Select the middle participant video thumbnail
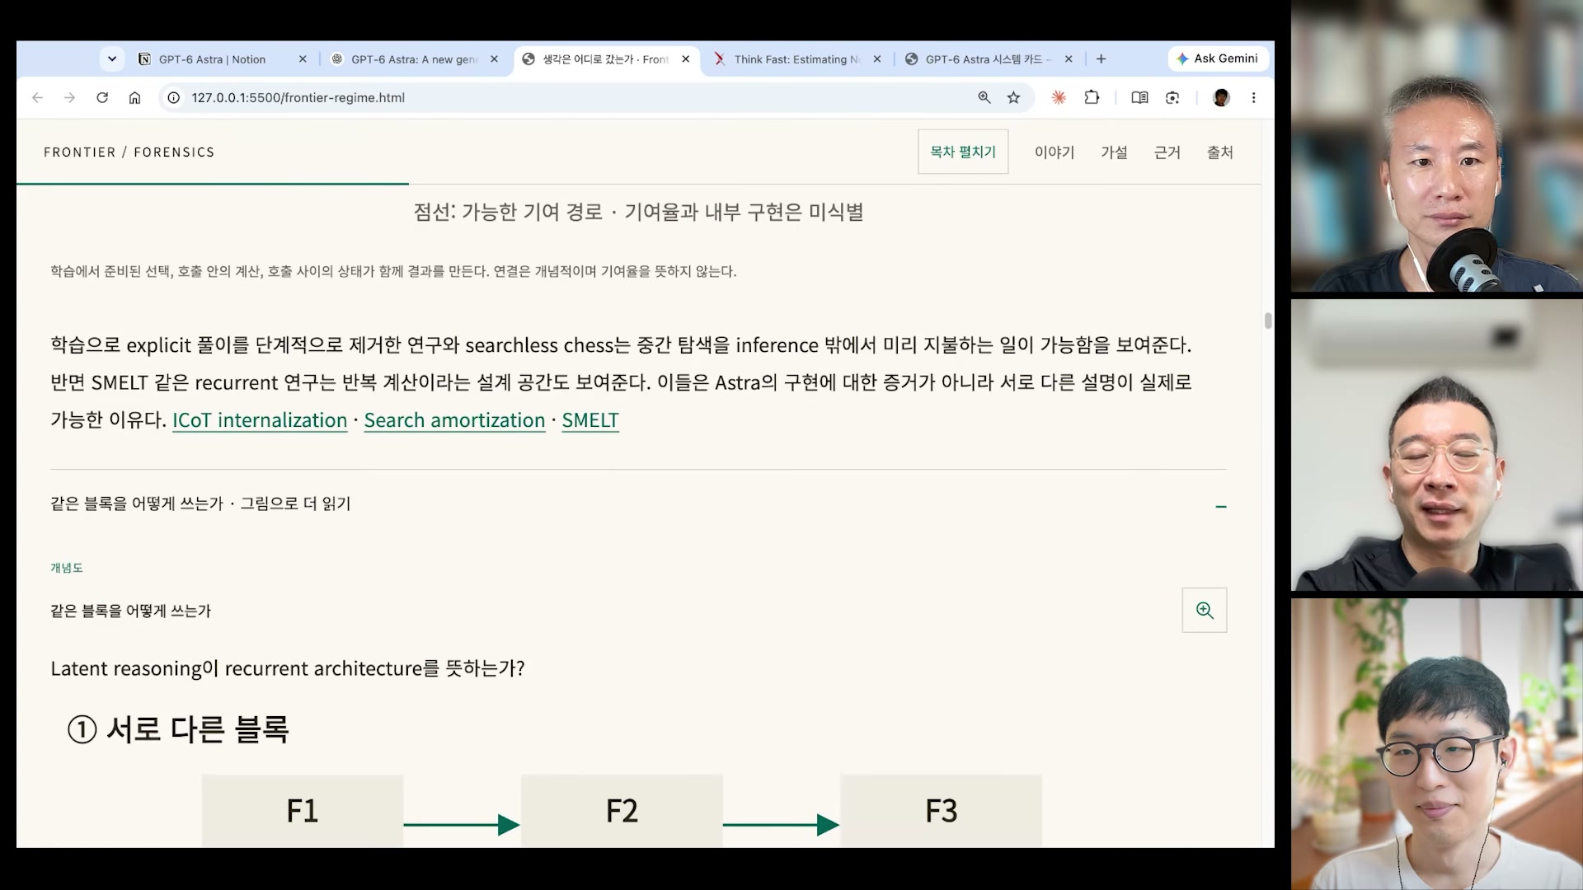This screenshot has width=1583, height=890. coord(1436,445)
